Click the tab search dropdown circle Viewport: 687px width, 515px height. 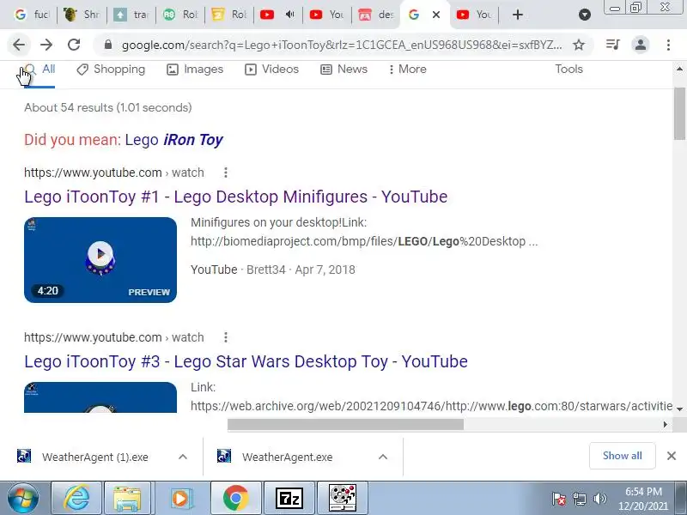pos(585,15)
